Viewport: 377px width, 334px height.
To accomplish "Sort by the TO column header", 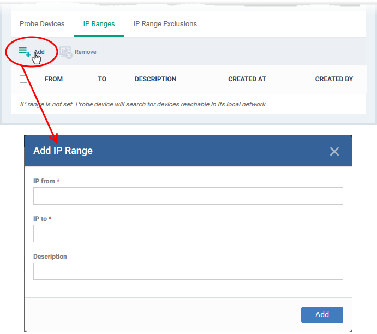I will [102, 79].
